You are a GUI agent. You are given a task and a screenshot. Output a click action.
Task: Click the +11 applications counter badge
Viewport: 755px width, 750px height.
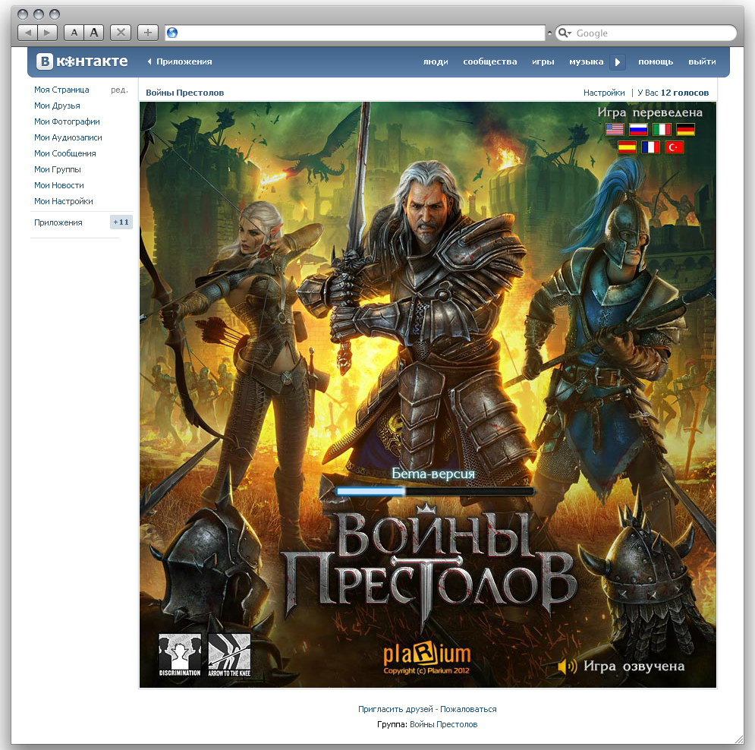tap(121, 222)
